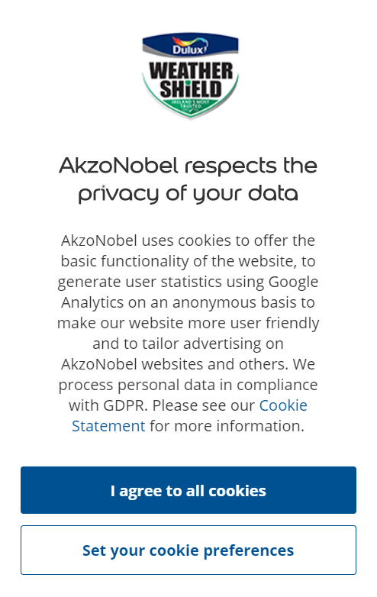Click the "tailor advertising" line of text
Screen dimensions: 377x597
pos(188,344)
